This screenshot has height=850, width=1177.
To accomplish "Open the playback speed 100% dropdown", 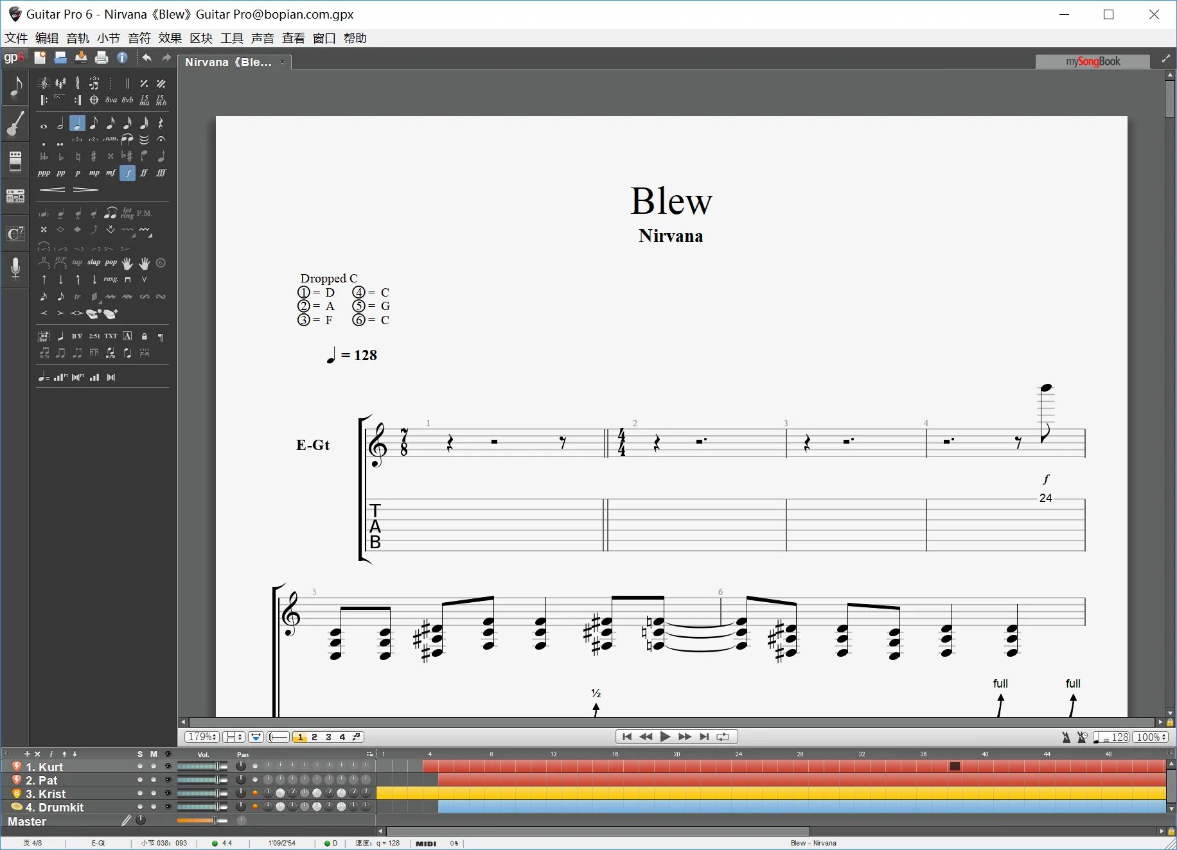I will point(1151,737).
